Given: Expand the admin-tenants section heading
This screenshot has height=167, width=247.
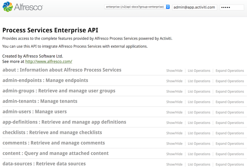Looking at the screenshot, I should point(40,101).
